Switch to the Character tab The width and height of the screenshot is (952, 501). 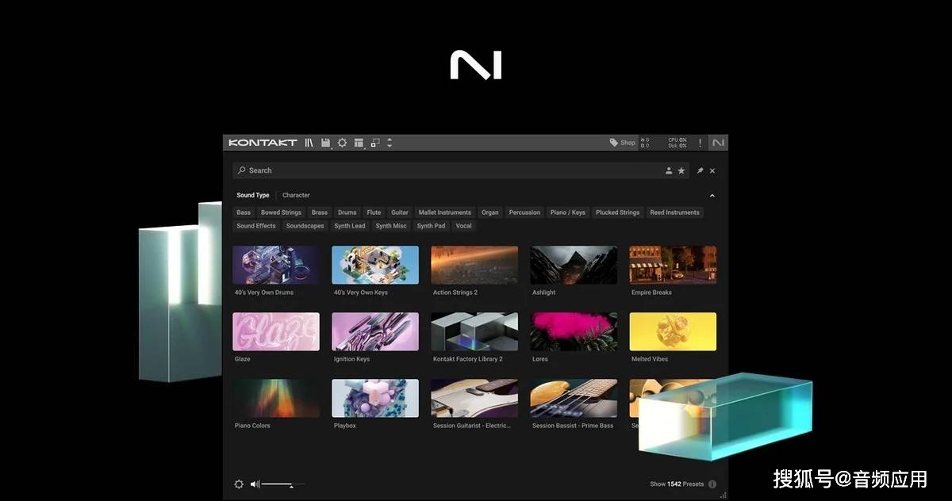pyautogui.click(x=296, y=195)
